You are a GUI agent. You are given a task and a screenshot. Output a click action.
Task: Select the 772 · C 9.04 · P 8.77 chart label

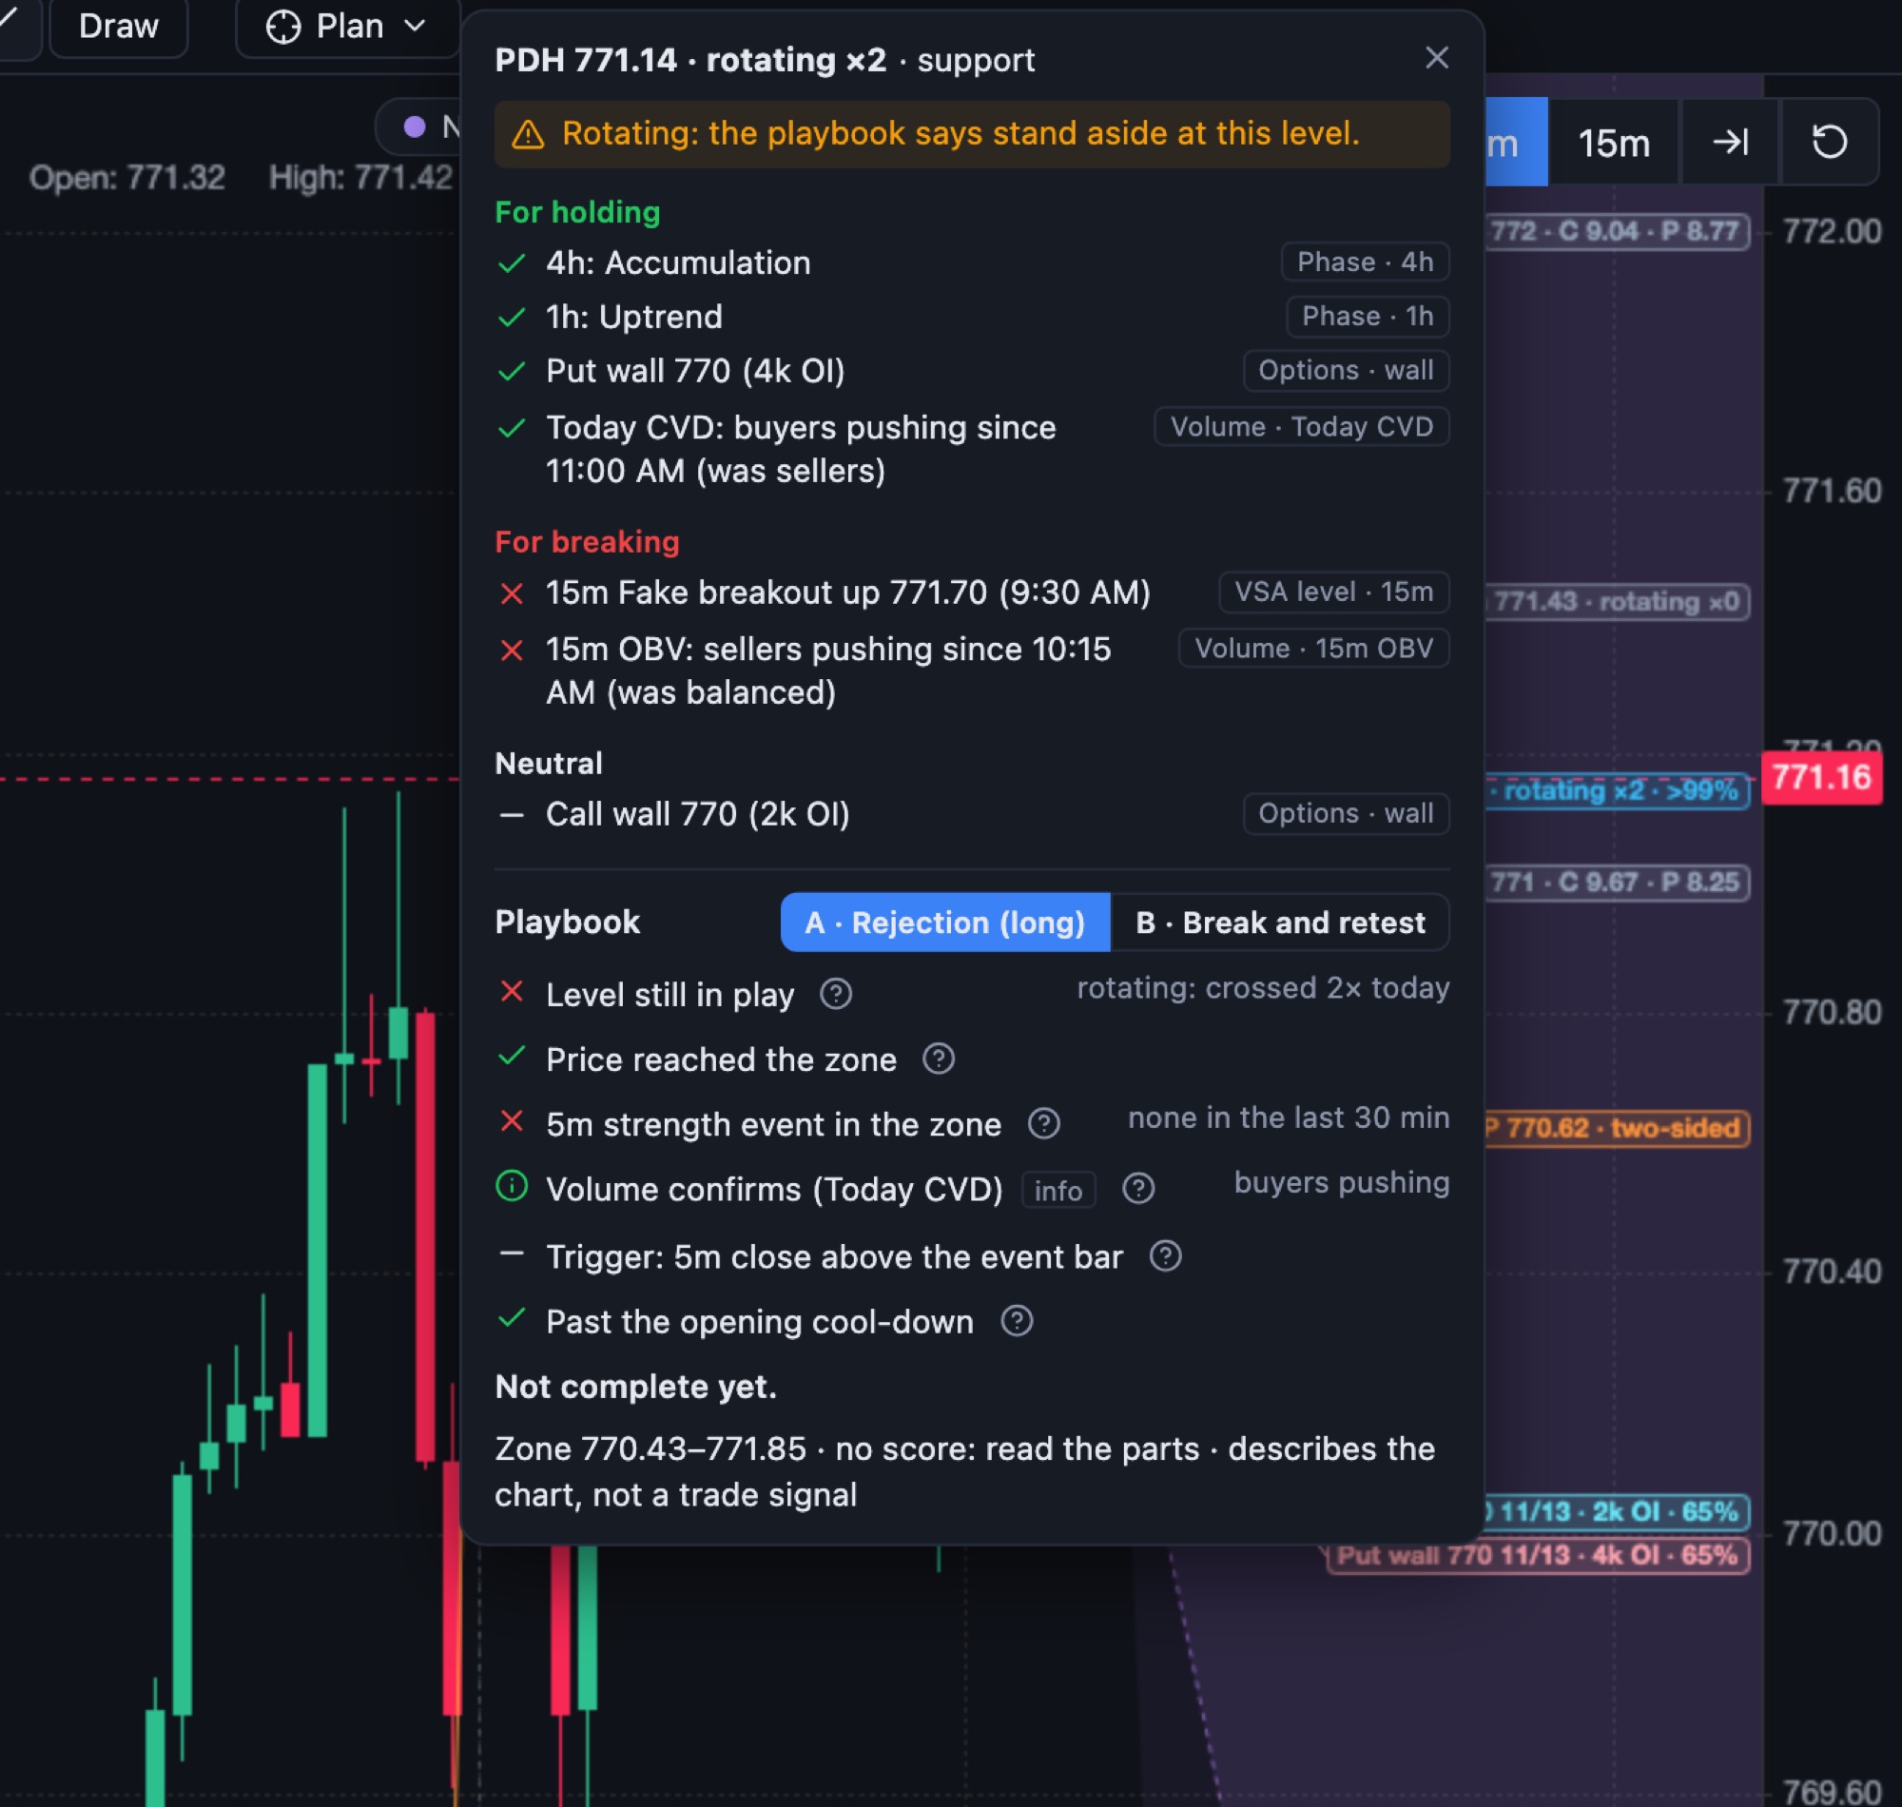[x=1616, y=231]
